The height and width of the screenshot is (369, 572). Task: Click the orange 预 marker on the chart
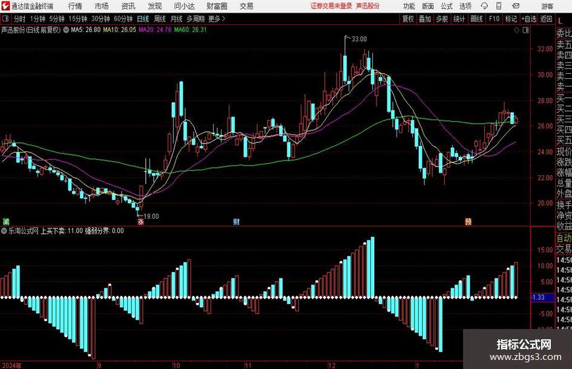pos(468,222)
